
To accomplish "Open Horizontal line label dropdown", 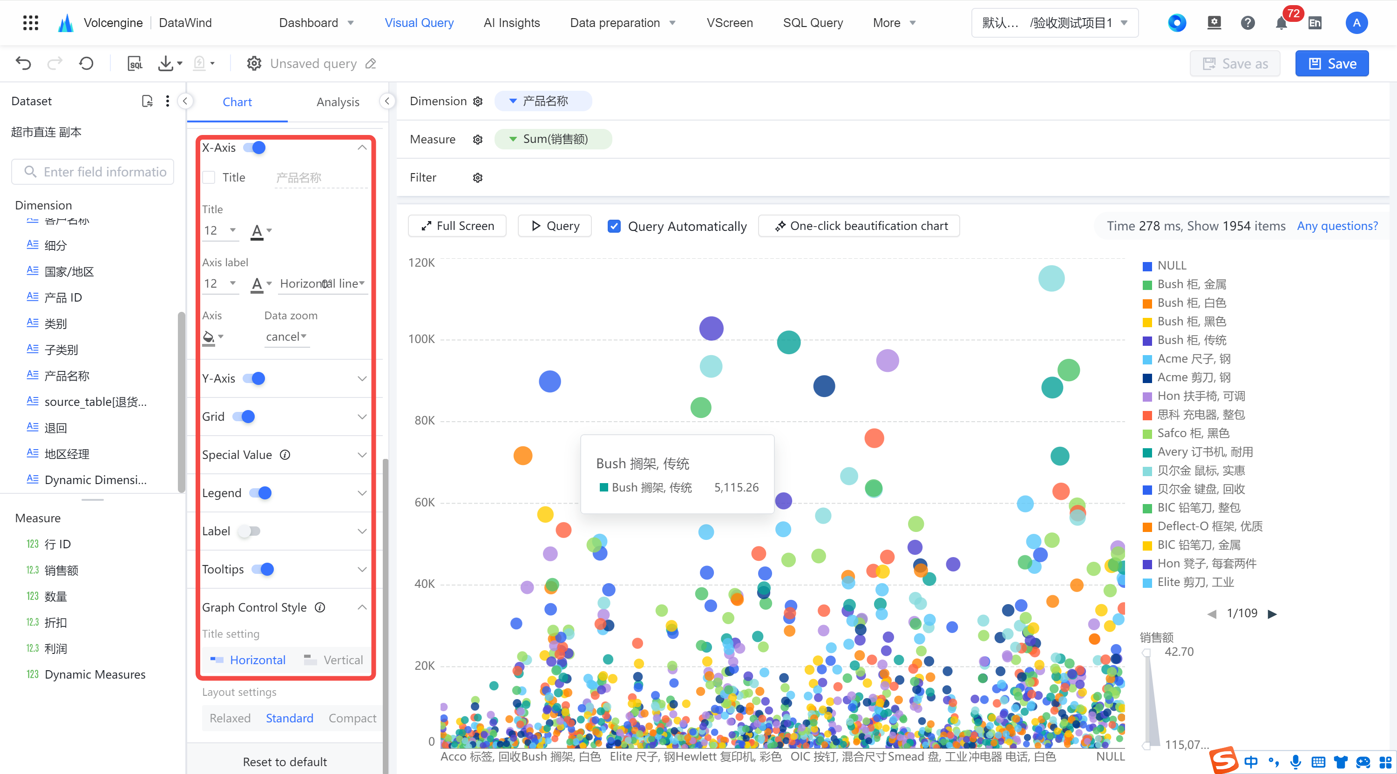I will click(x=323, y=283).
